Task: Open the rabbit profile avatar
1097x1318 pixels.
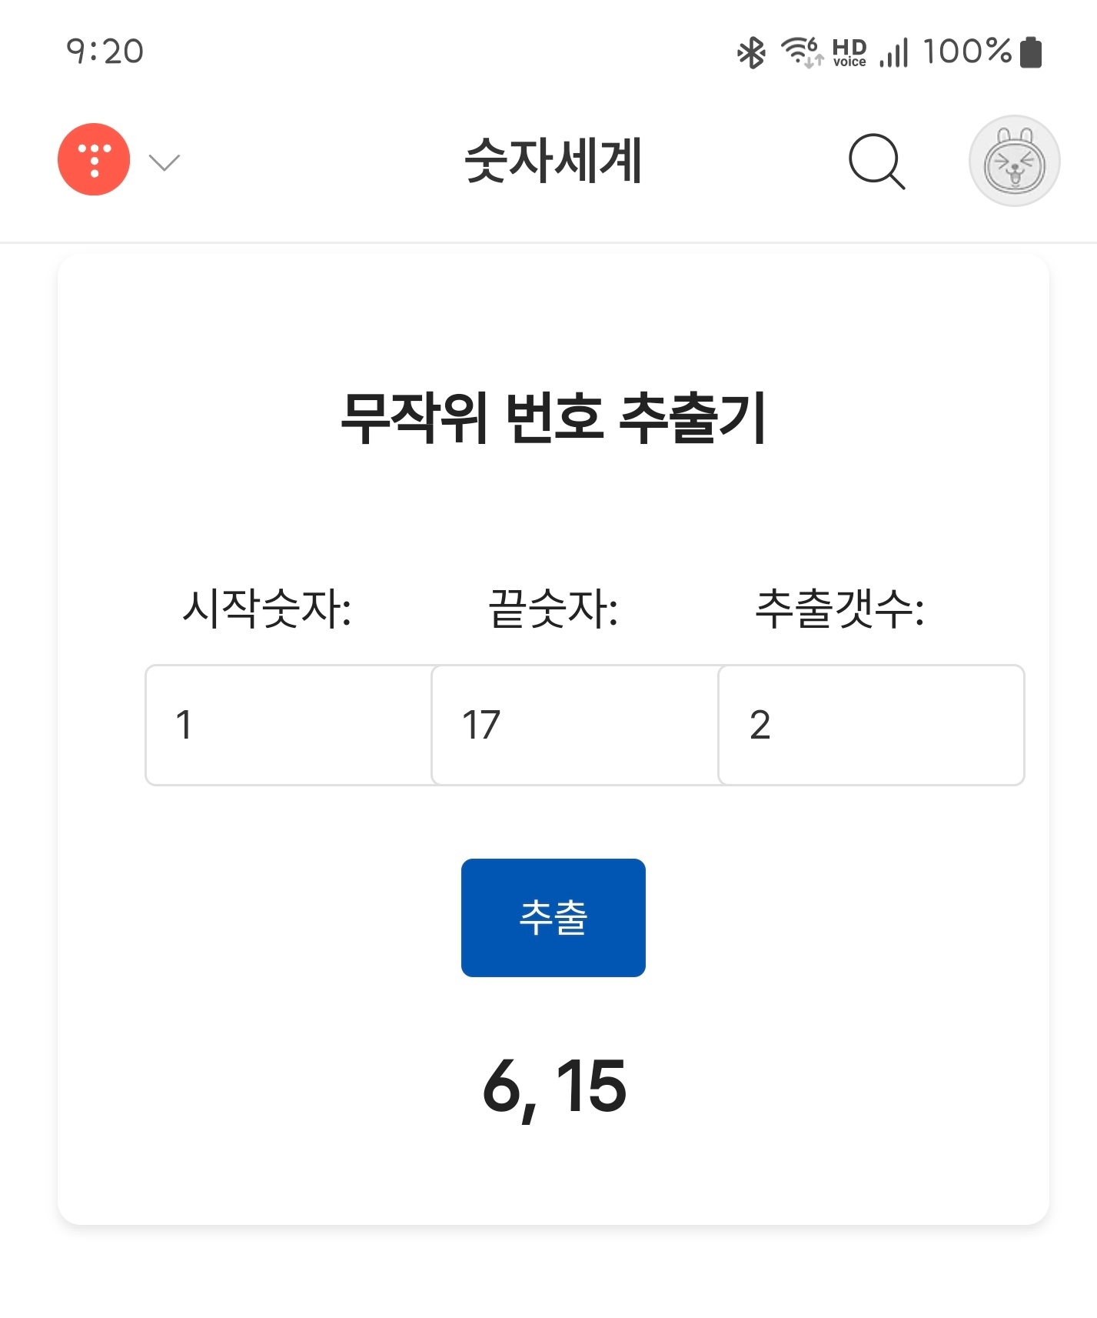Action: coord(1014,162)
